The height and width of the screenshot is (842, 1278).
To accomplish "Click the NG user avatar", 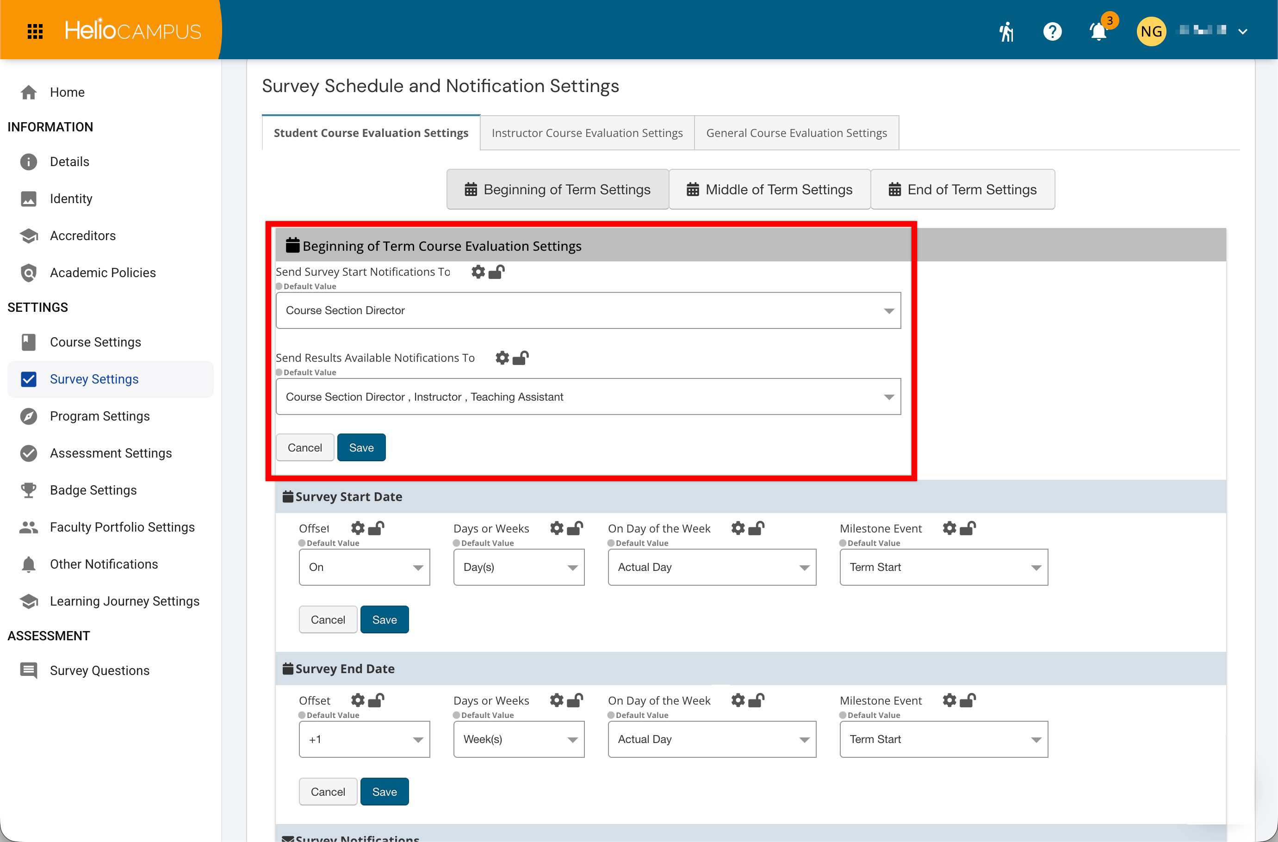I will click(x=1151, y=31).
